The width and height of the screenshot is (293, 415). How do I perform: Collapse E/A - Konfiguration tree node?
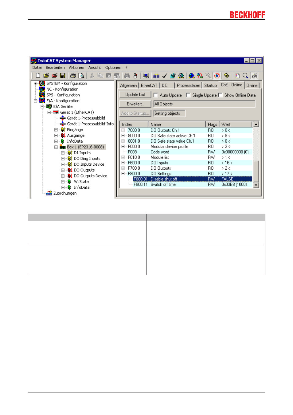click(x=36, y=101)
